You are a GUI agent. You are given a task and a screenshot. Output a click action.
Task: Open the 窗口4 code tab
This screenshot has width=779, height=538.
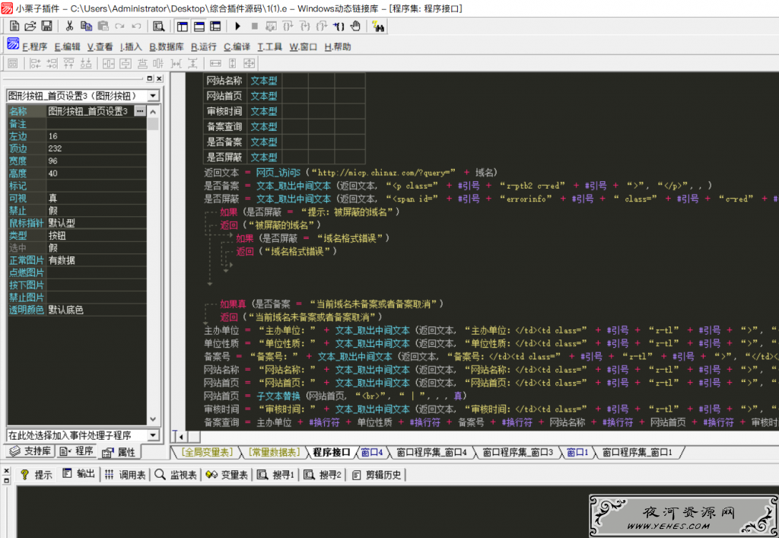[371, 452]
